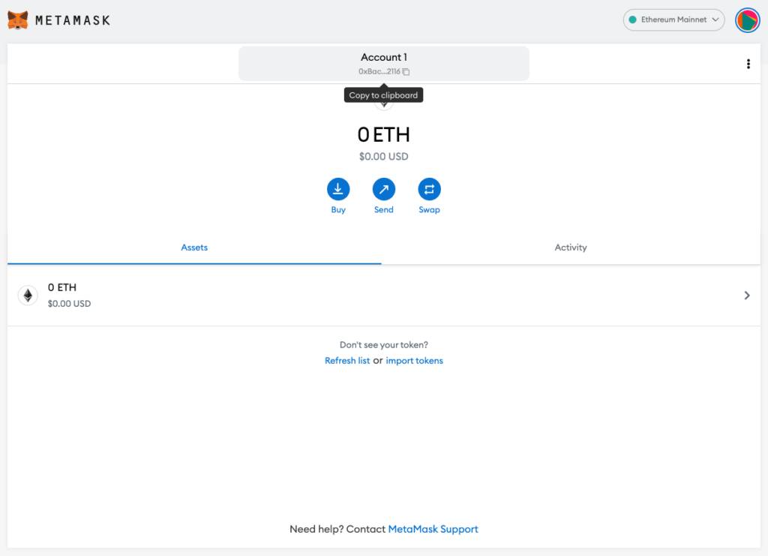768x556 pixels.
Task: Click the "Don't see your token?" text
Action: point(383,345)
